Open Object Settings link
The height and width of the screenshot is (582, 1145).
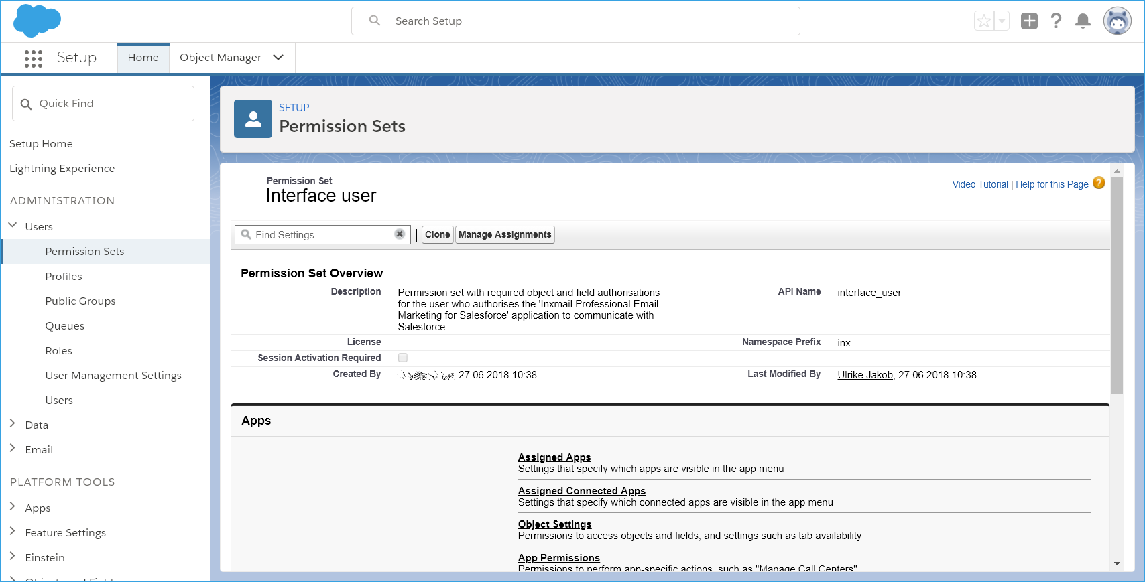click(555, 524)
